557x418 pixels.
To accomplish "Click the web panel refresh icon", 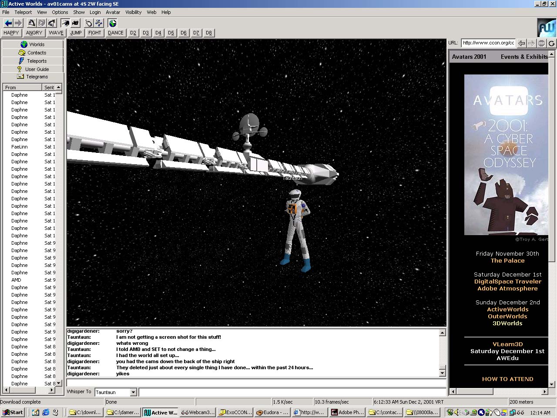I will coord(551,43).
